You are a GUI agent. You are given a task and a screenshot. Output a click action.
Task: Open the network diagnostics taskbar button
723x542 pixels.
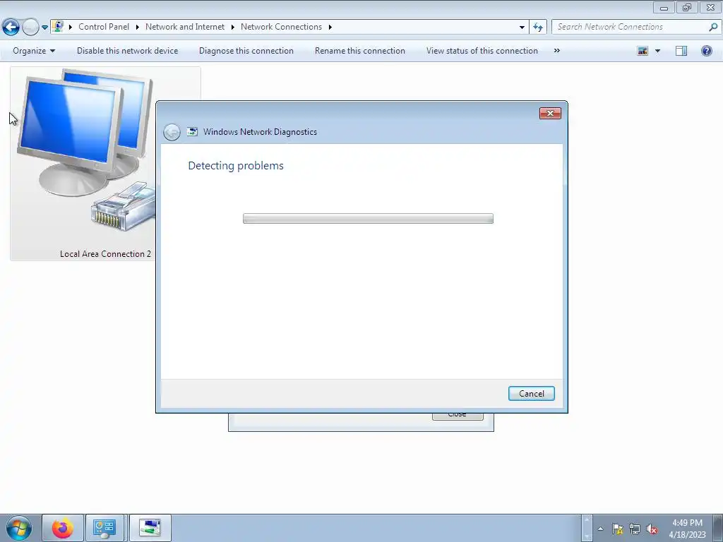[150, 528]
